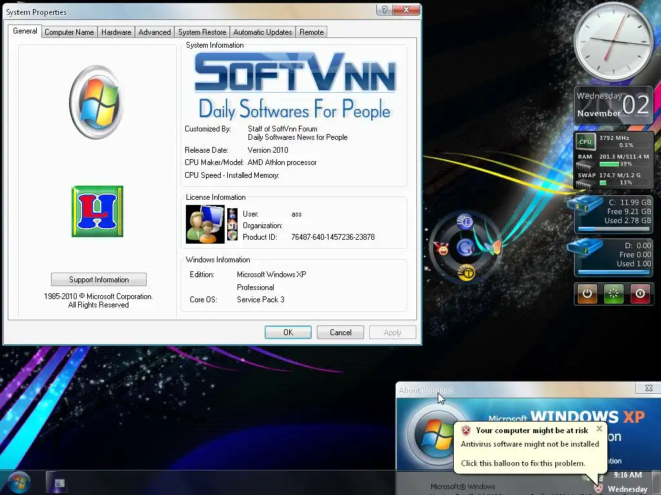Viewport: 661px width, 495px height.
Task: Click the Wednesday November 02 calendar gadget
Action: tap(613, 105)
